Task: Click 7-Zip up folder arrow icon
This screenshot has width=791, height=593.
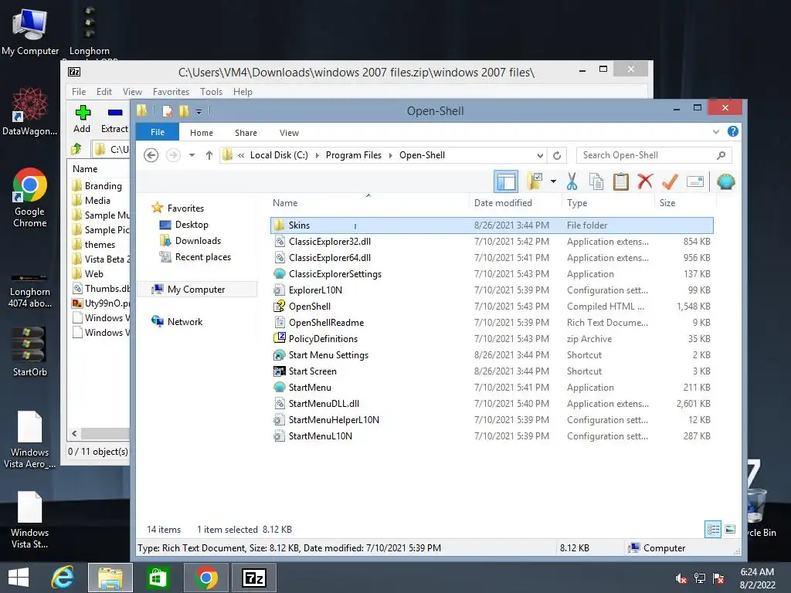Action: (76, 149)
